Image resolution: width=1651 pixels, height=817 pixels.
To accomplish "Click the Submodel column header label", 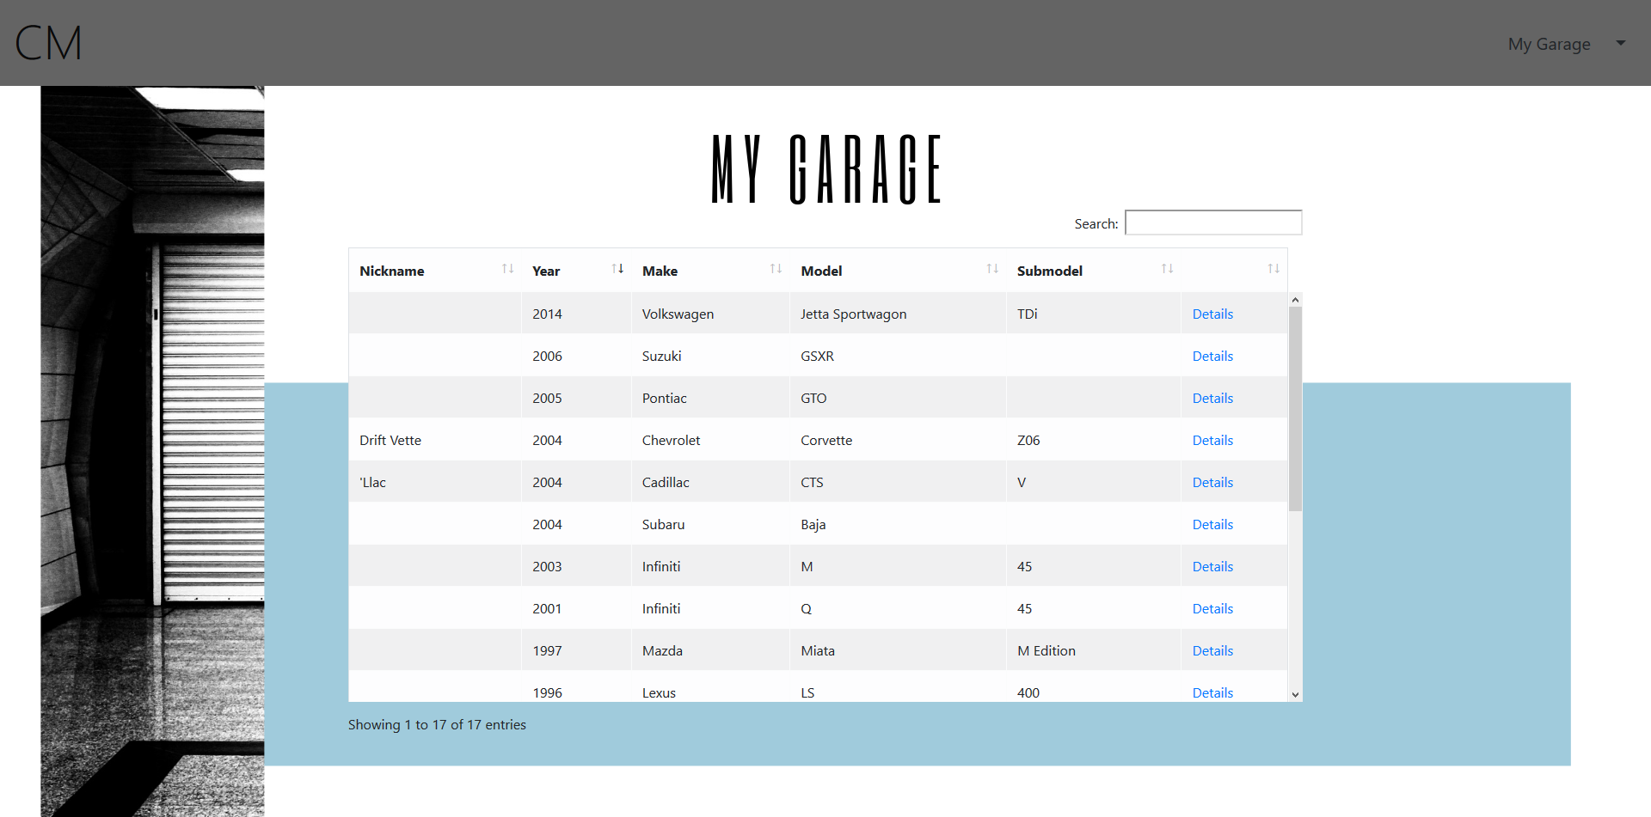I will coord(1050,271).
